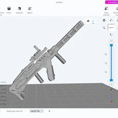Select the RIGHT face of the view cube
This screenshot has height=118, width=118.
click(111, 28)
